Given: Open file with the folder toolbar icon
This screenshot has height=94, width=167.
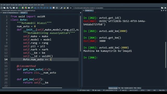Looking at the screenshot, I should [x=4, y=8].
